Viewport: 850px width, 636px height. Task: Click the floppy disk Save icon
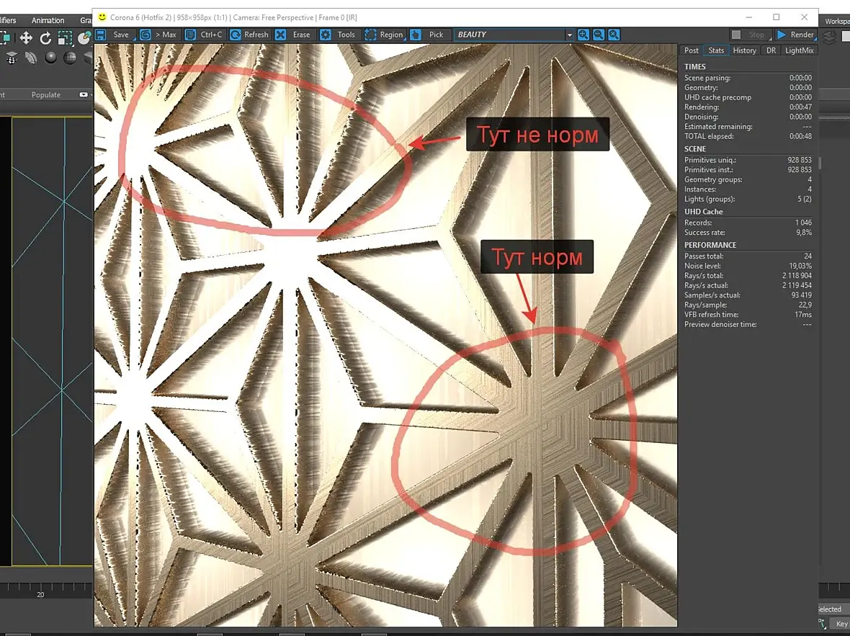click(x=100, y=35)
